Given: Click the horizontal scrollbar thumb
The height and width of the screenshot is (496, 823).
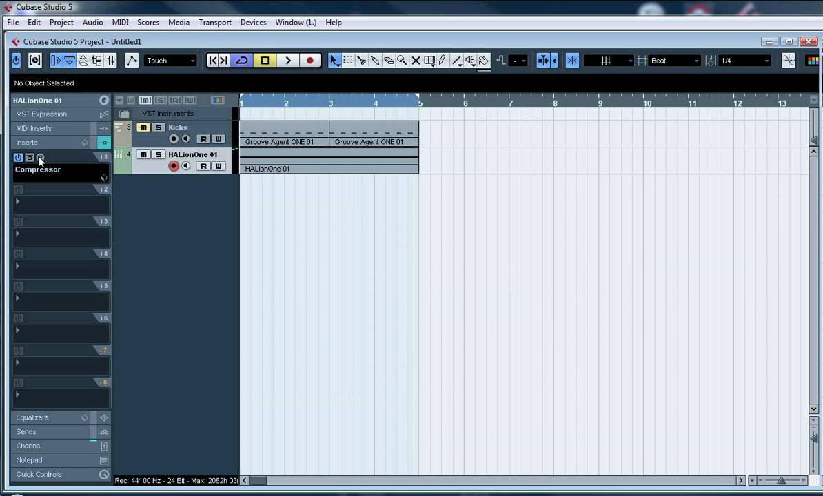Looking at the screenshot, I should point(257,480).
